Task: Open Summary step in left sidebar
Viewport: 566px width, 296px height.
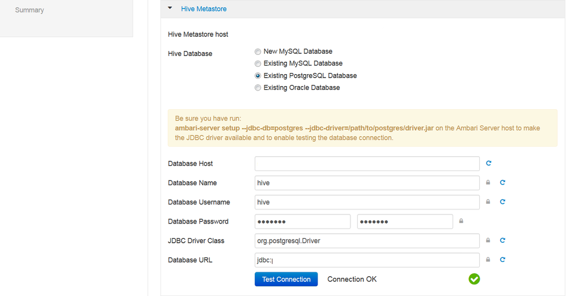Action: 29,10
